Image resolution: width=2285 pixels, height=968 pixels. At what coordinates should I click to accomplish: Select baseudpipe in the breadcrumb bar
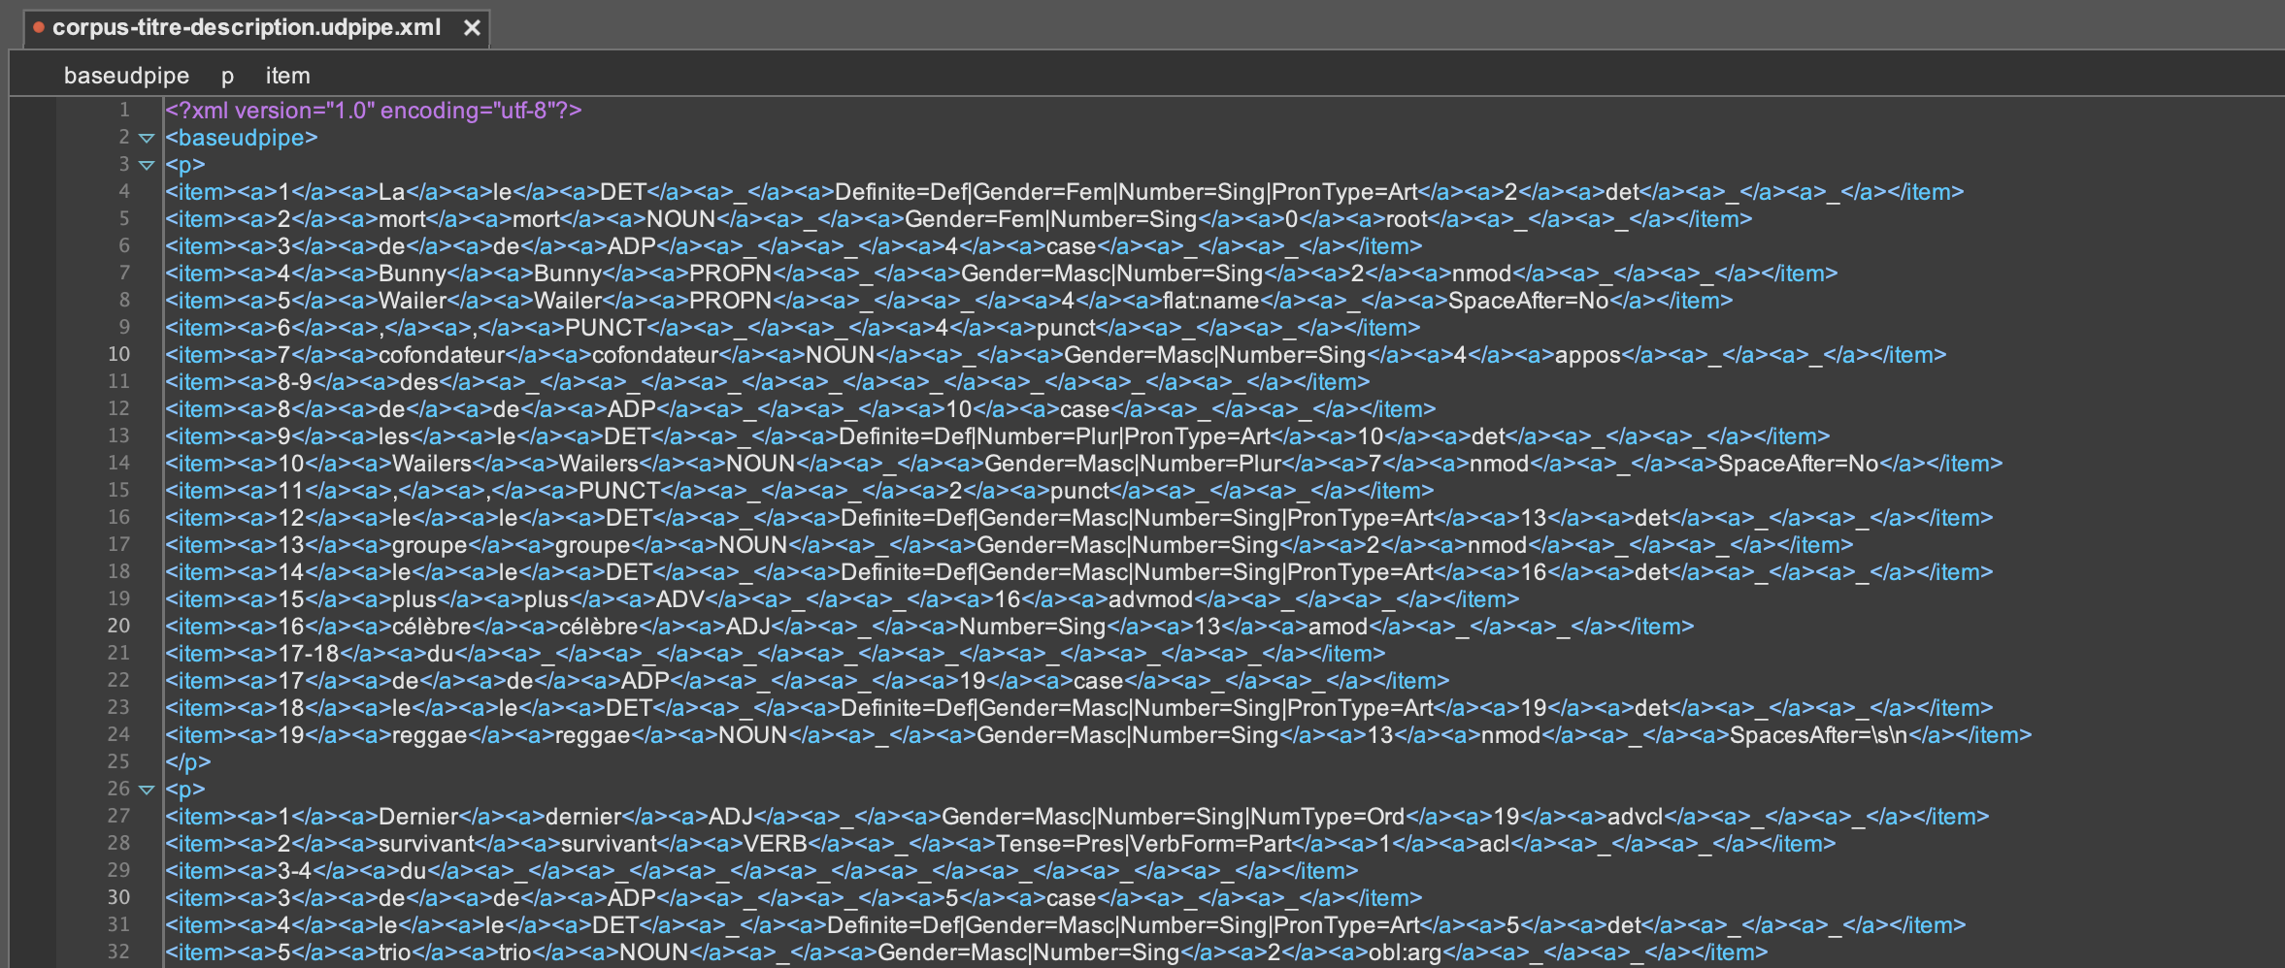pos(126,76)
